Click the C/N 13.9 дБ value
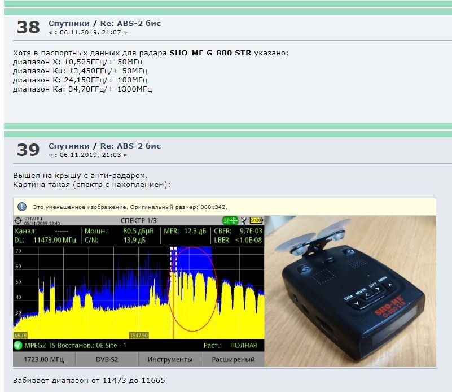This screenshot has width=452, height=392. tap(134, 240)
